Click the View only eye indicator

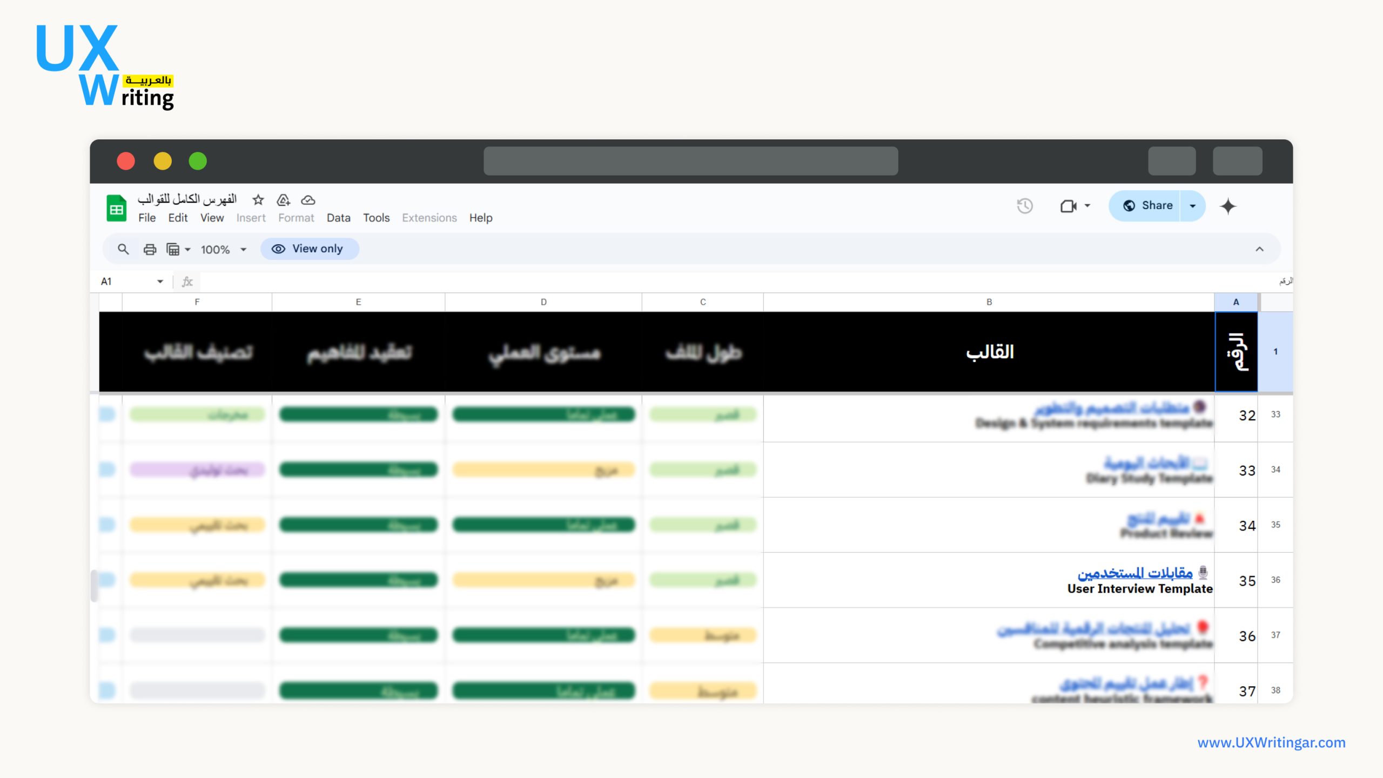(310, 249)
